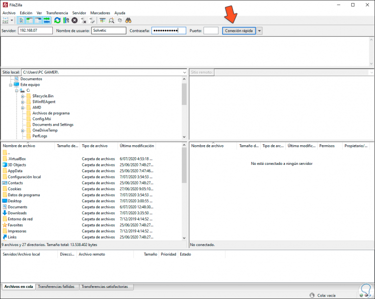Click the Conexión rápida button
Image resolution: width=375 pixels, height=299 pixels.
239,31
